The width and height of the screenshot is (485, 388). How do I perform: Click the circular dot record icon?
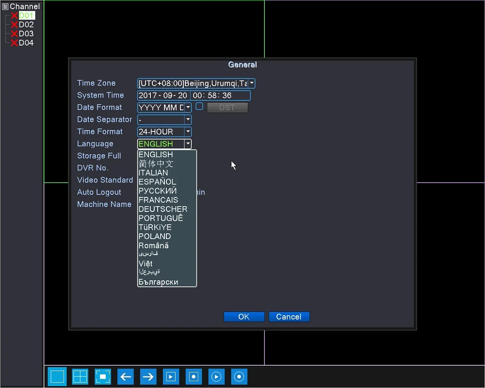pyautogui.click(x=239, y=376)
